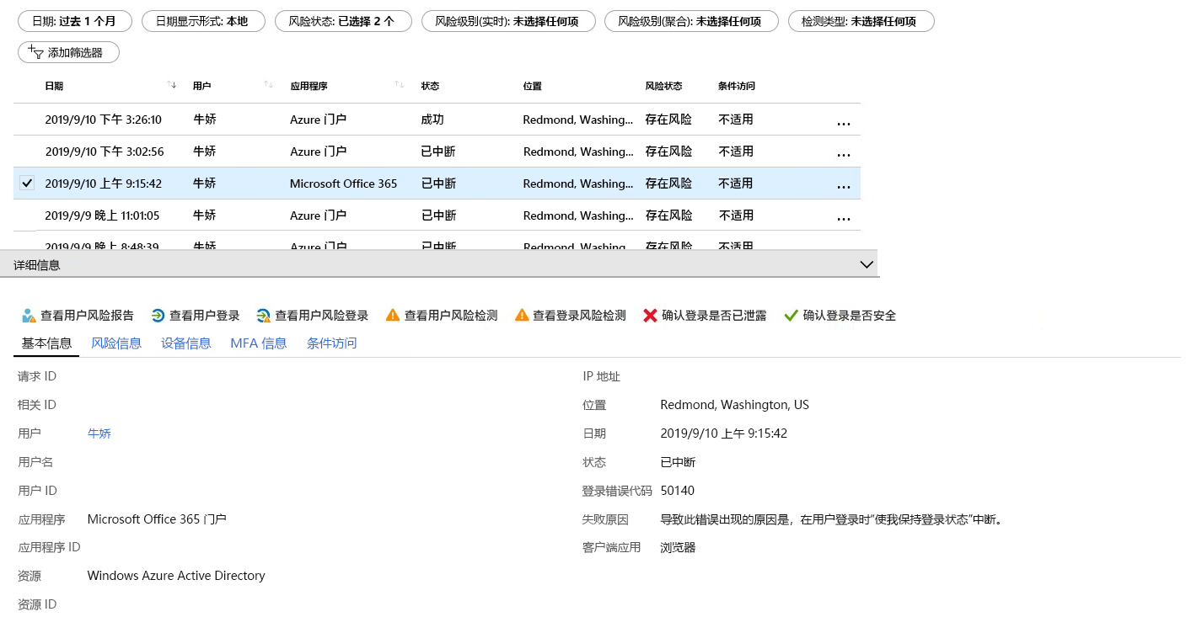Switch to the 风险信息 tab

[x=116, y=343]
